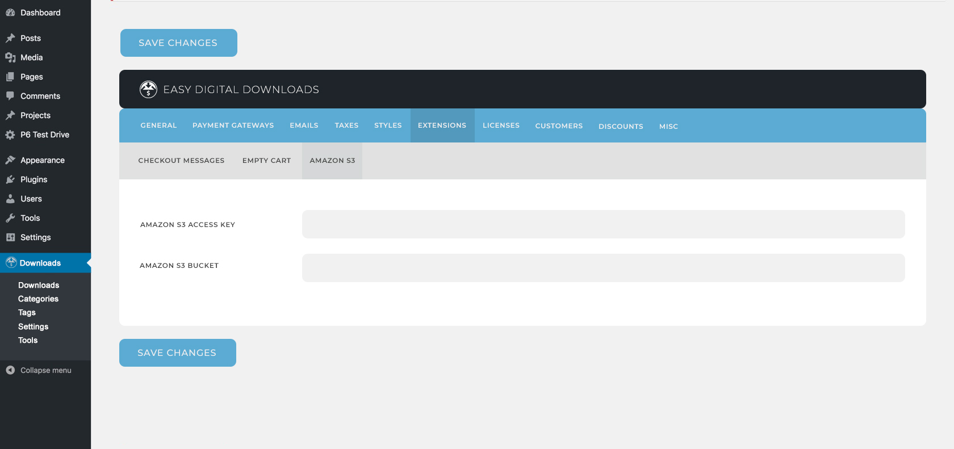
Task: Click the Appearance paintbrush icon
Action: coord(10,160)
